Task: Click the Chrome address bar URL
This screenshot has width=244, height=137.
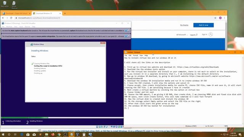Action: coord(39,18)
